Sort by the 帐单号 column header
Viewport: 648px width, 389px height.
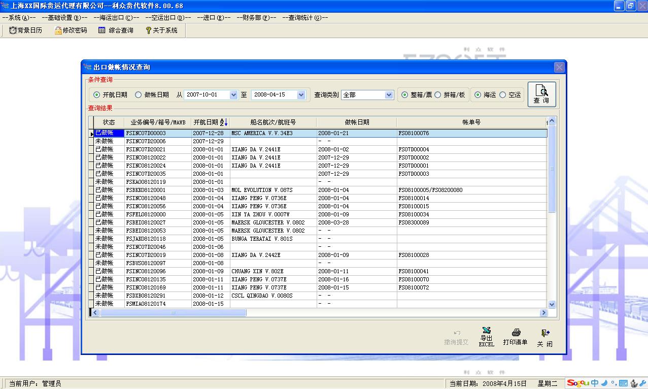[471, 122]
